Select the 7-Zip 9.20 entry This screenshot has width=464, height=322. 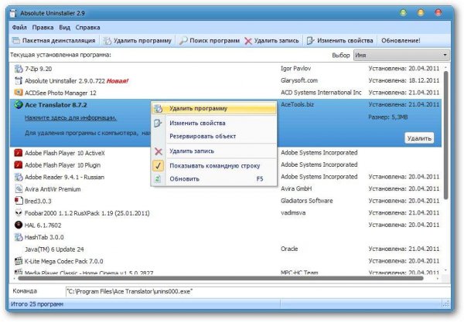226,69
